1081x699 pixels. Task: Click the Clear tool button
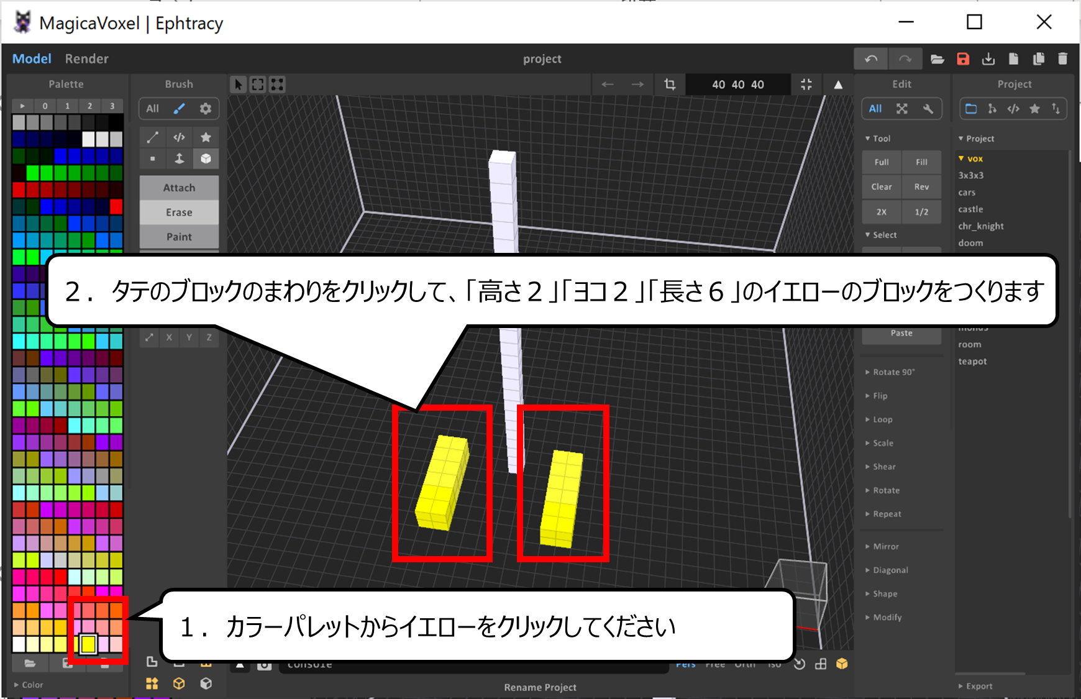coord(882,187)
